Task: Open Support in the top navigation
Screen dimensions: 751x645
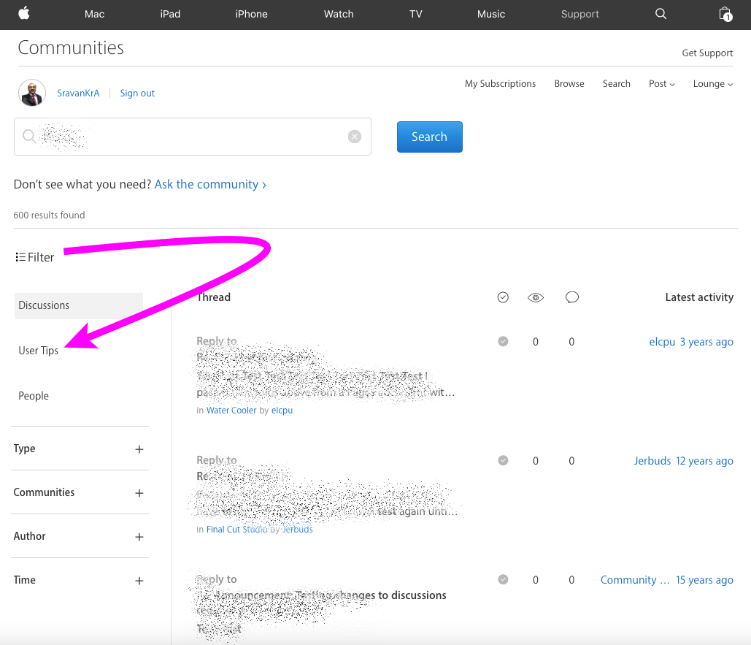Action: point(580,14)
